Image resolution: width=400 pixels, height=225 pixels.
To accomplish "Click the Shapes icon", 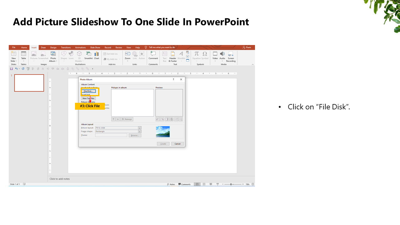I will (64, 54).
